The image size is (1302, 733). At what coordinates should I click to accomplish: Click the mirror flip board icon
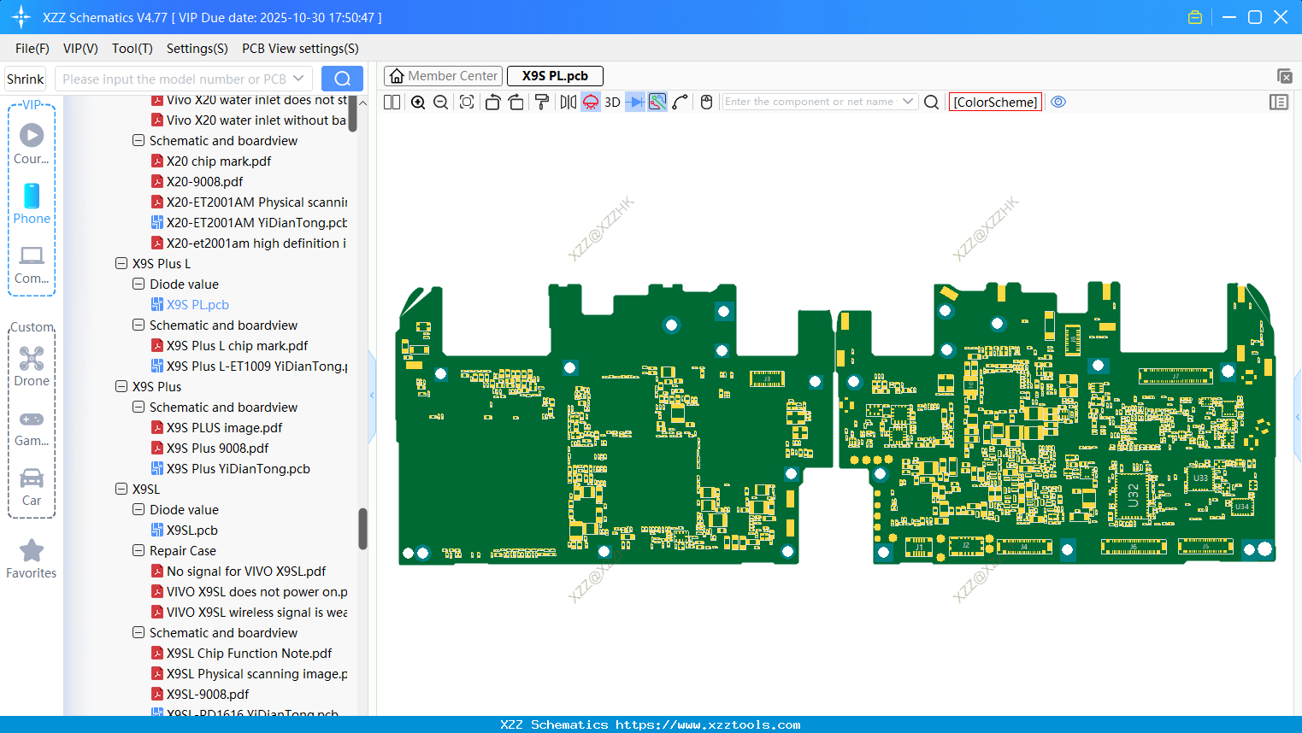tap(568, 103)
